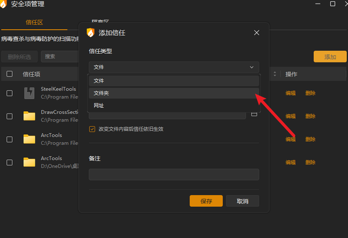
Task: Close the Add Trust dialog with the X
Action: [x=256, y=33]
